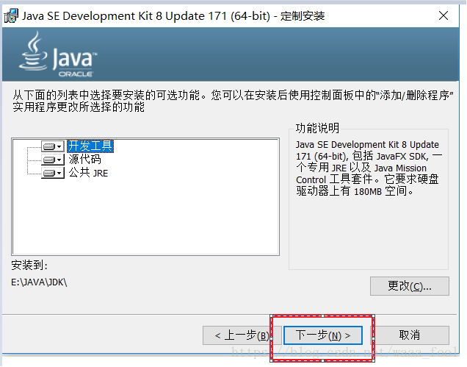This screenshot has height=367, width=467.
Task: Select the 源代码 tree item
Action: [x=85, y=160]
